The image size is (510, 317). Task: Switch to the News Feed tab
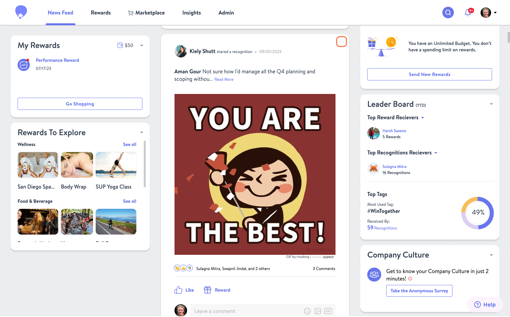(x=60, y=13)
